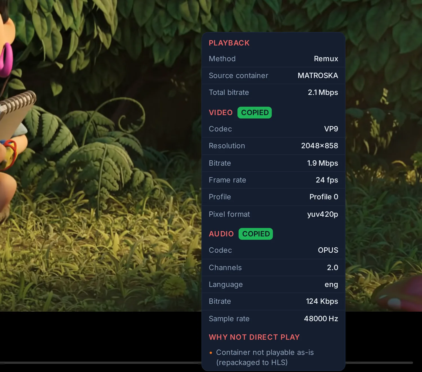Select the Source container label
The width and height of the screenshot is (422, 372).
pyautogui.click(x=238, y=76)
